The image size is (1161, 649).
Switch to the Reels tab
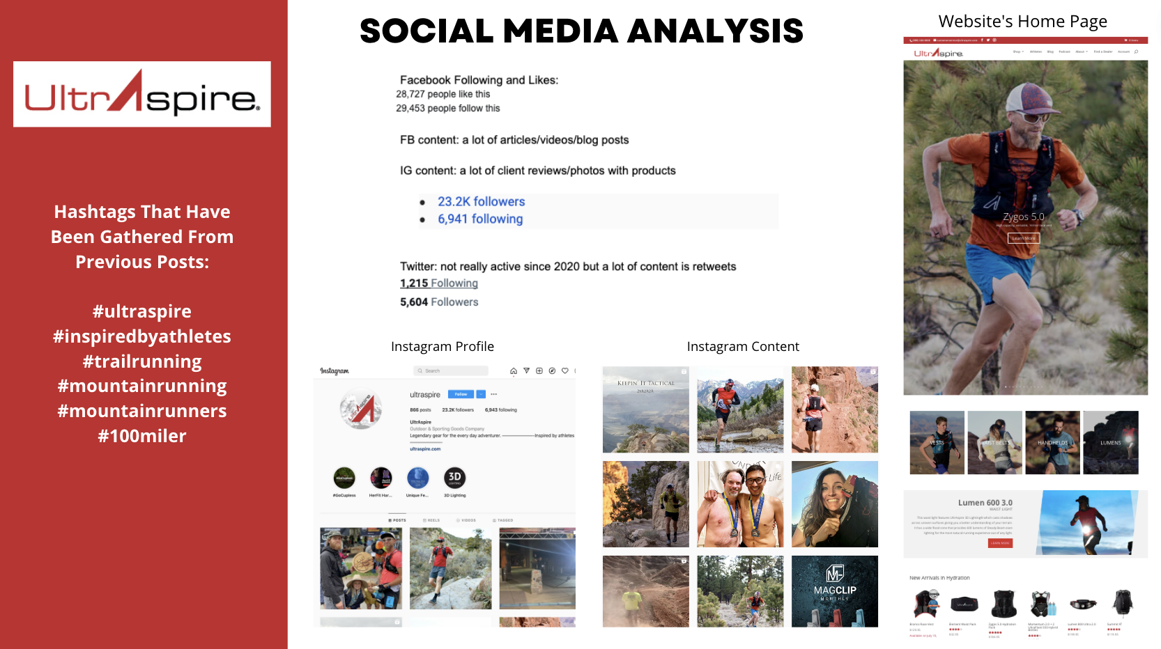tap(431, 520)
